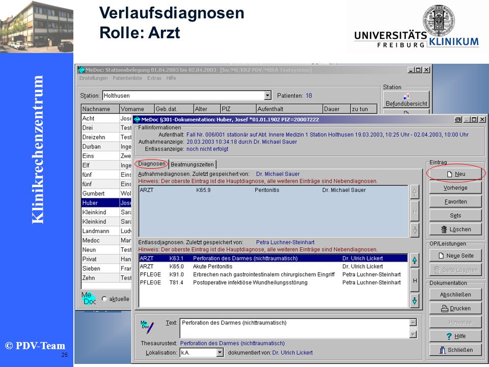The height and width of the screenshot is (367, 489).
Task: Open the Befundübersicht in the Station panel
Action: click(x=406, y=99)
